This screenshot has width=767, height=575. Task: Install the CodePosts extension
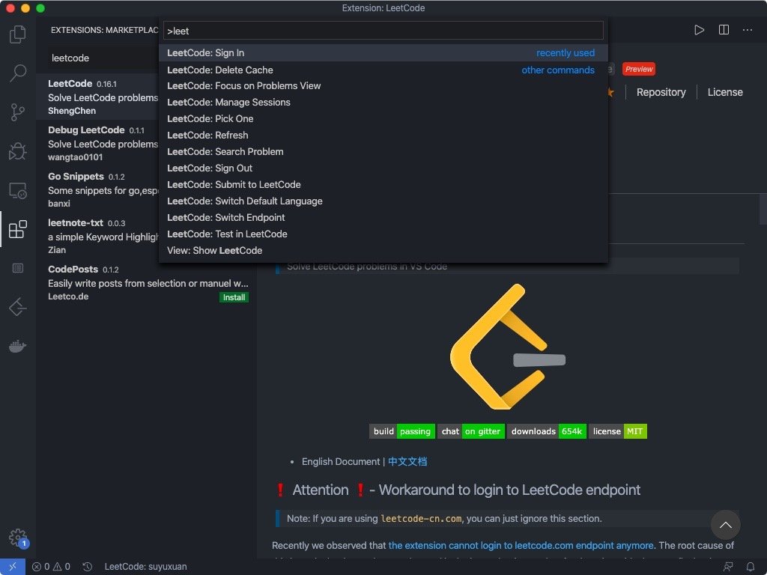tap(234, 297)
